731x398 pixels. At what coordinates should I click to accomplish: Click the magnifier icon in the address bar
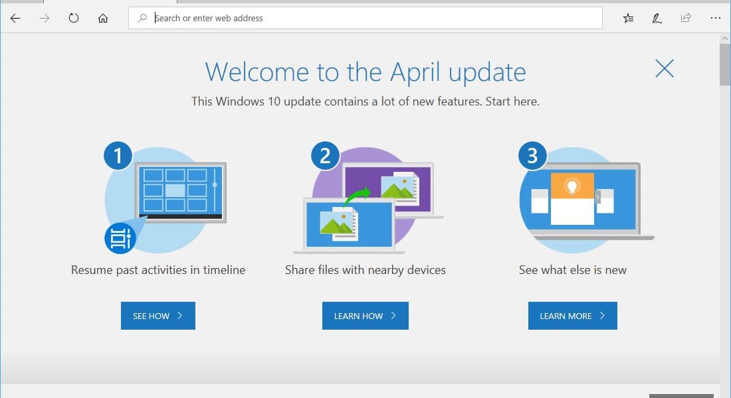pos(142,18)
